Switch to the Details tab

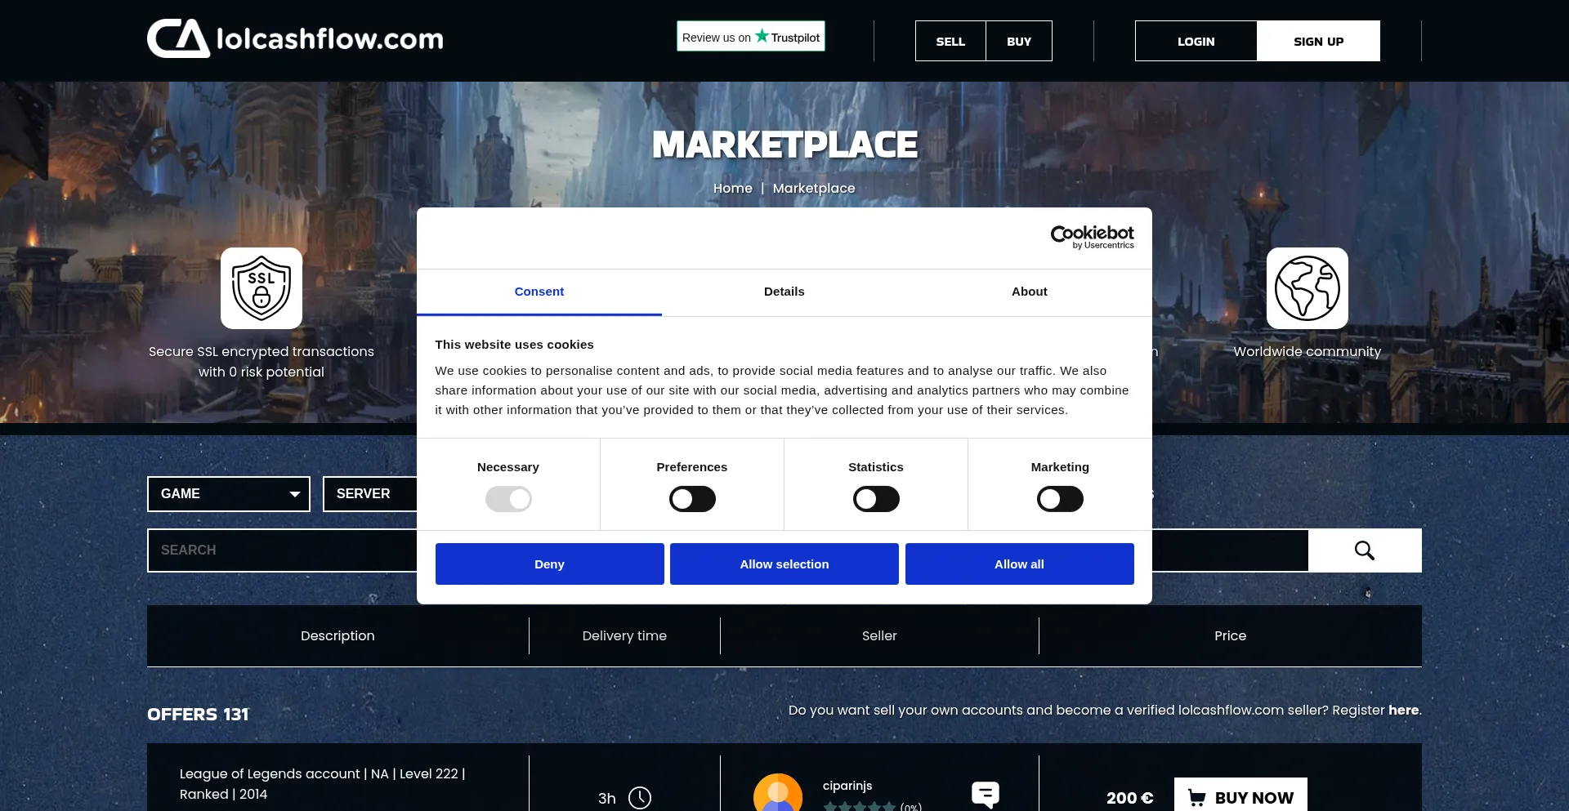[x=784, y=292]
